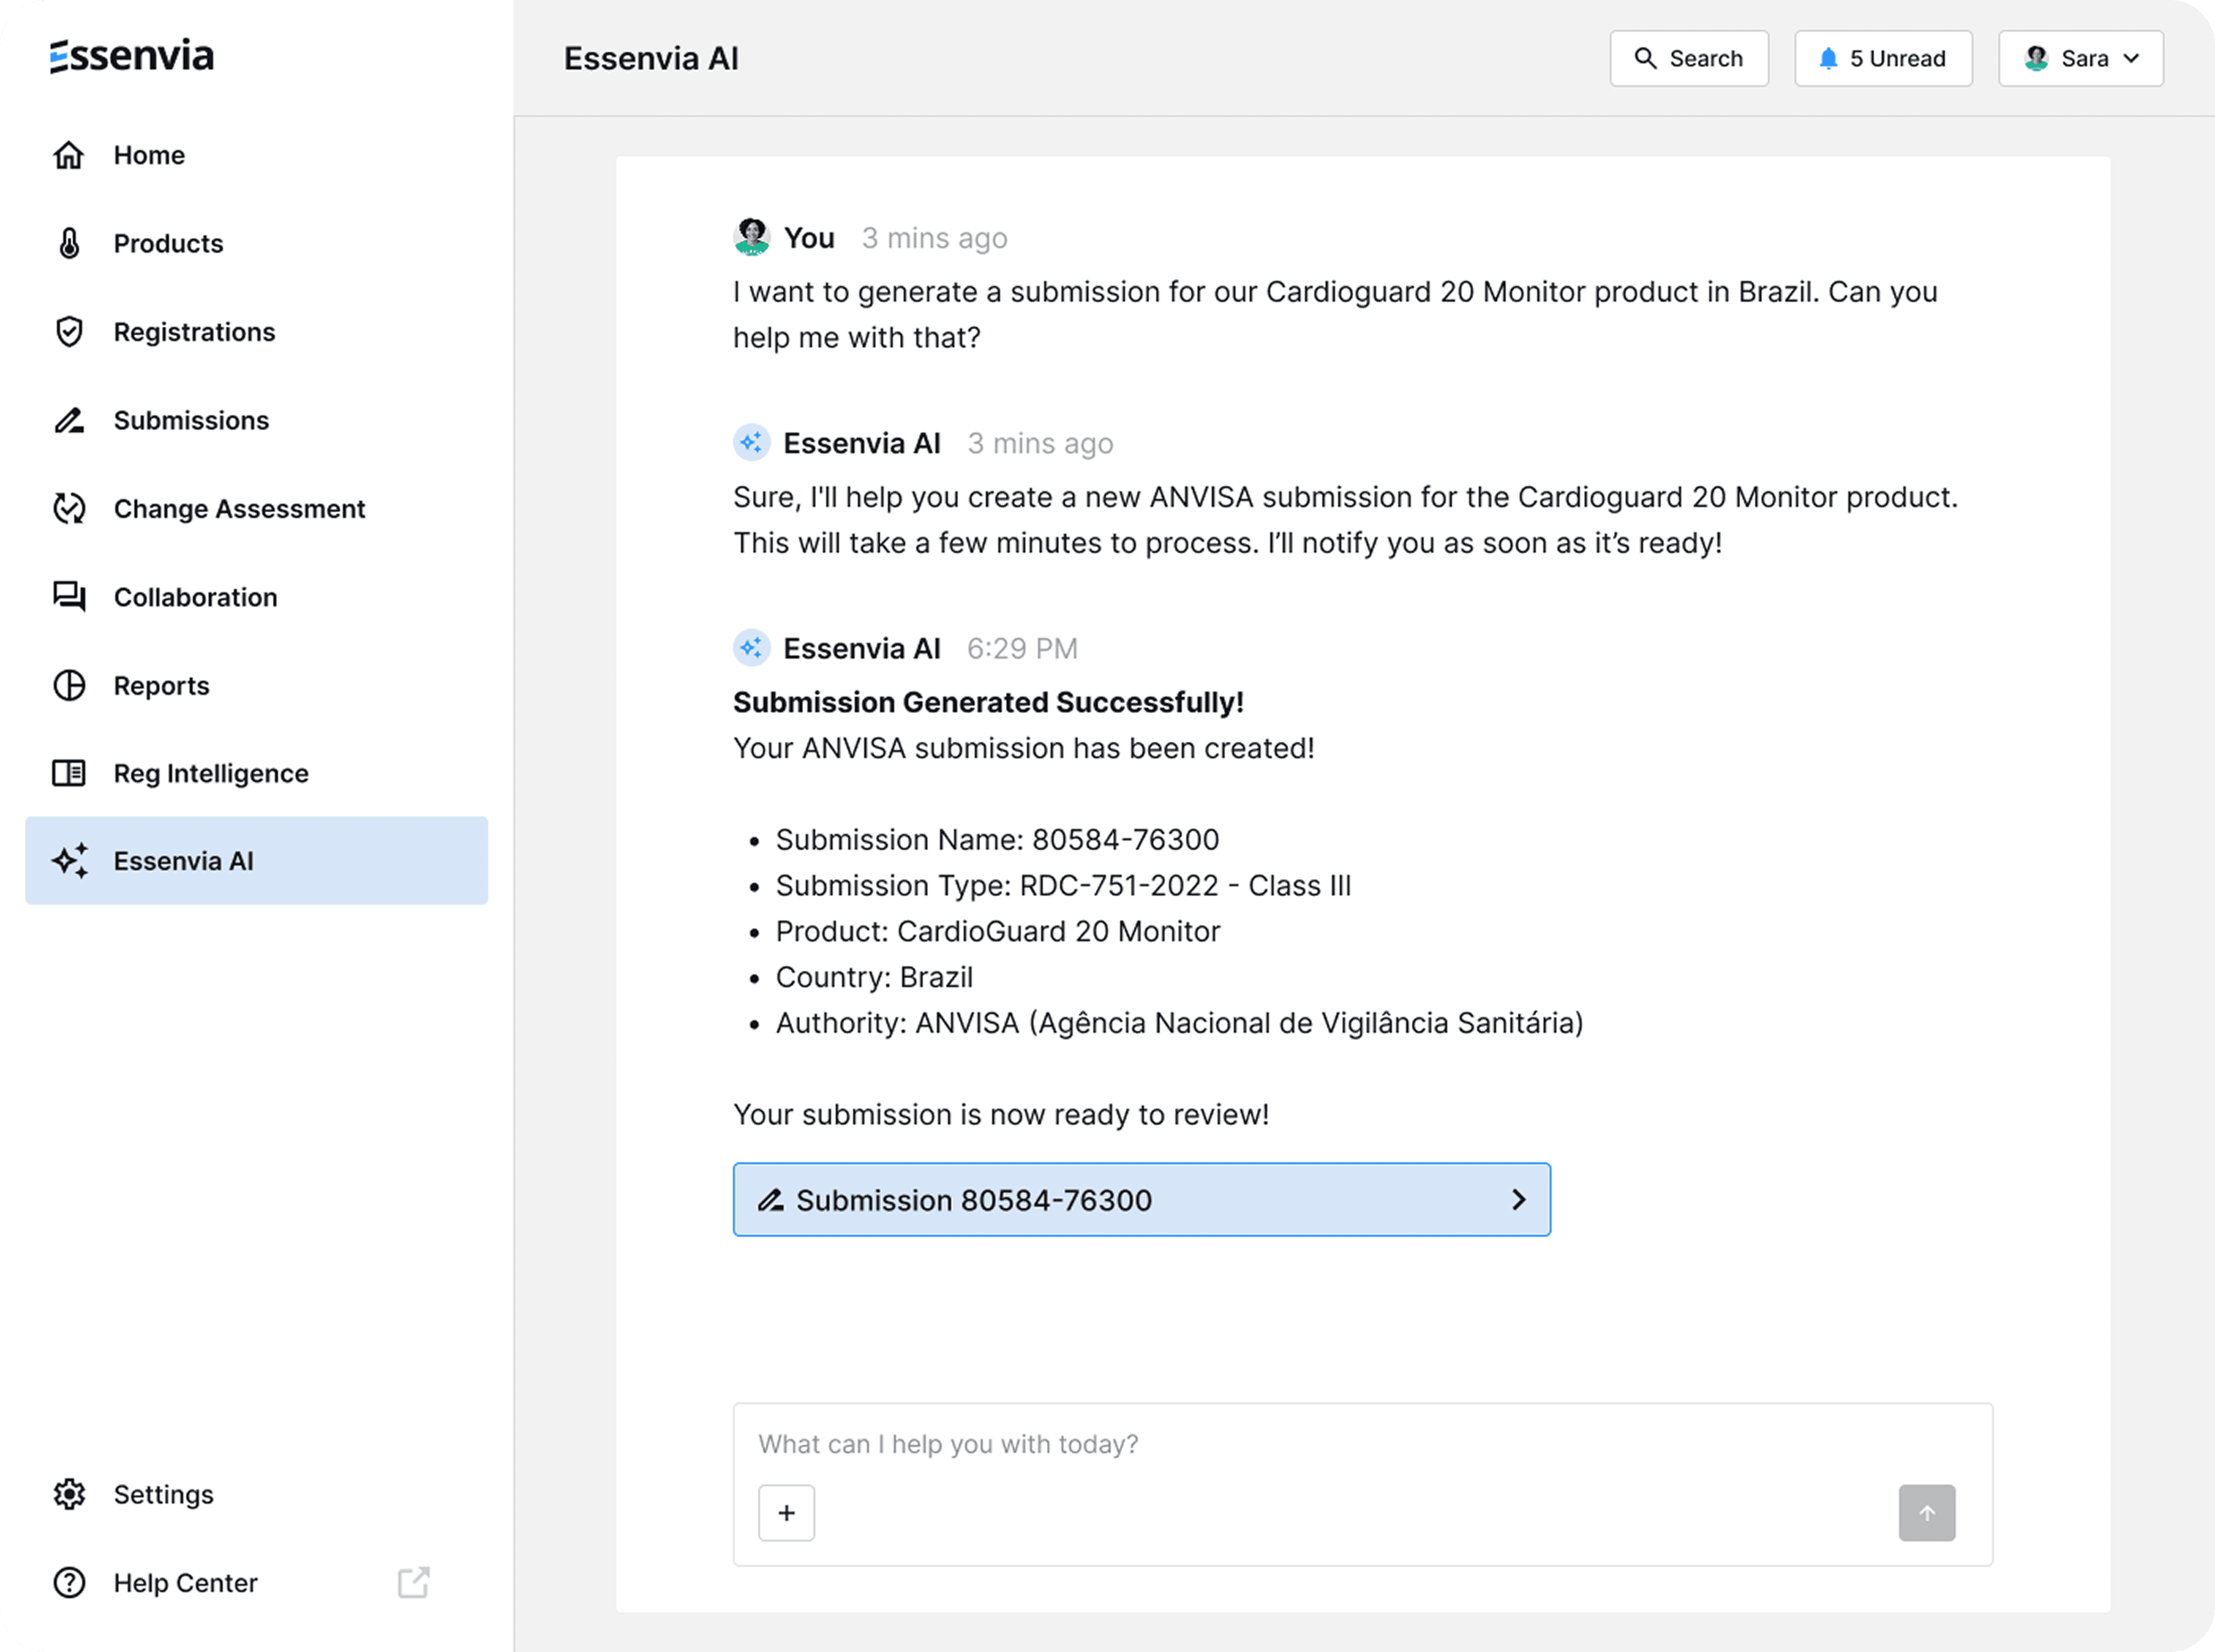
Task: Click the pen icon on the submission card
Action: click(x=769, y=1200)
